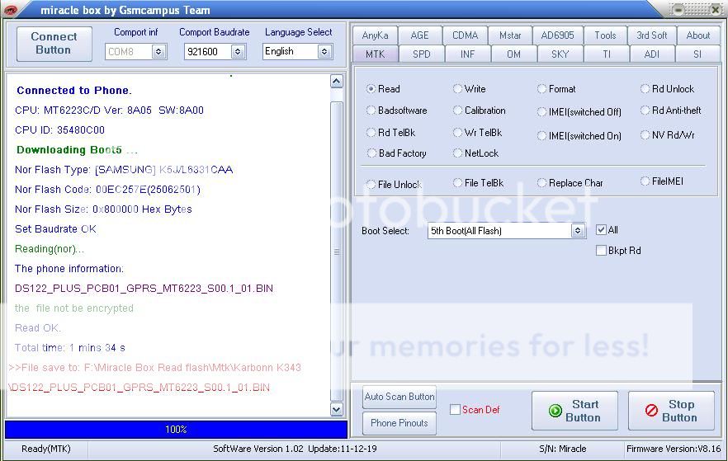Switch to the 3rd Soft tab

pyautogui.click(x=651, y=35)
